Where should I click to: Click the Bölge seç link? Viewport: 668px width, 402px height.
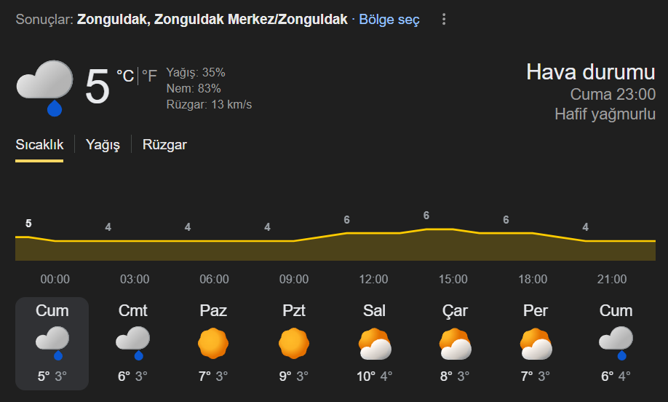coord(389,20)
